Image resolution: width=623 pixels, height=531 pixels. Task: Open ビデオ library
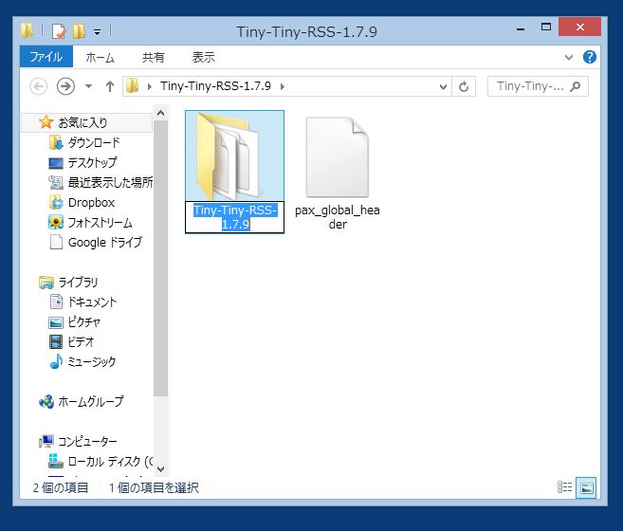(81, 341)
